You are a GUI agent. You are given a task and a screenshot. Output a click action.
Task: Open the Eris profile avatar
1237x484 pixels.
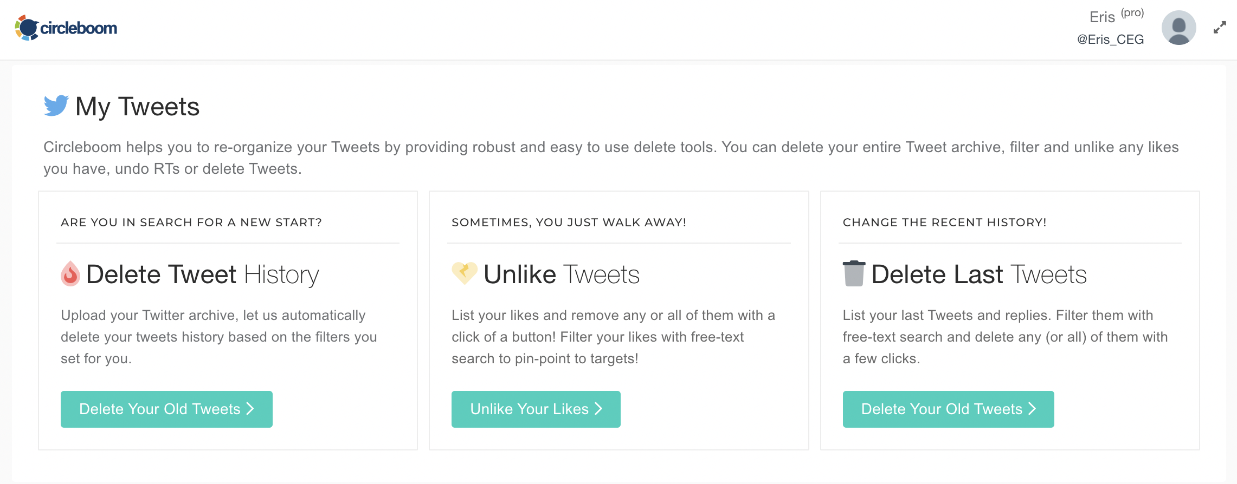[1178, 28]
